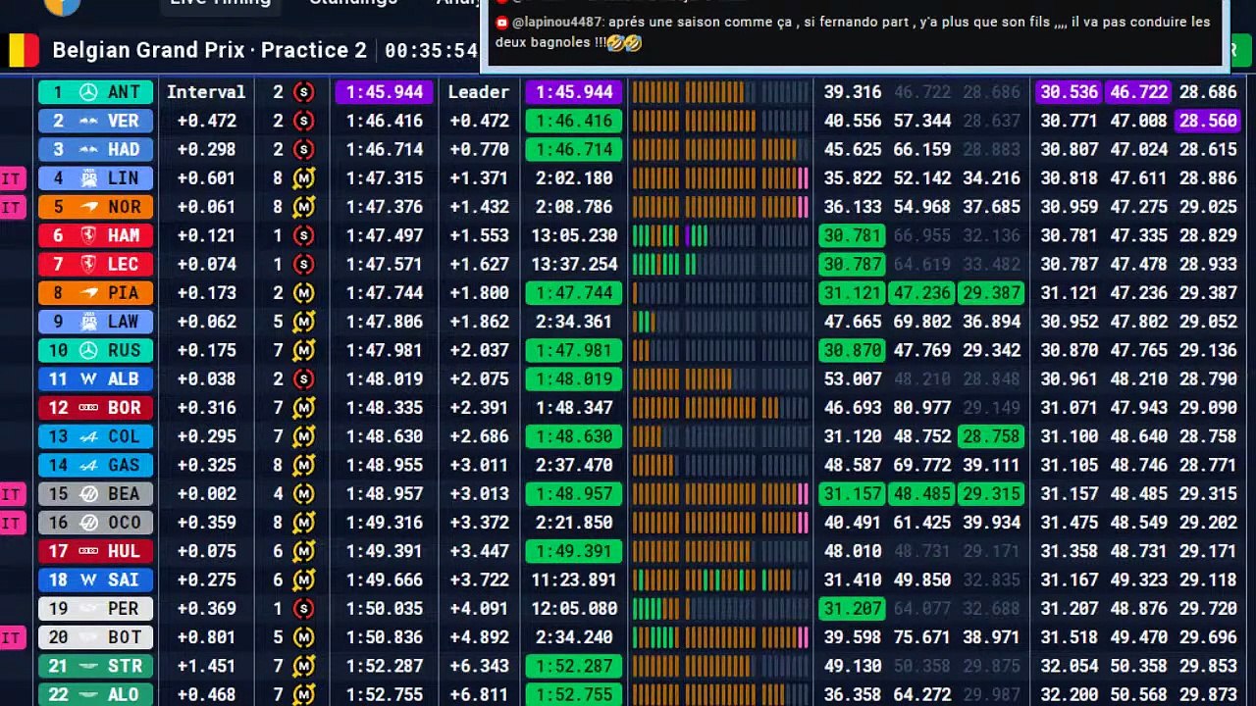Click the Aston Martin logo in STR's badge

point(88,666)
